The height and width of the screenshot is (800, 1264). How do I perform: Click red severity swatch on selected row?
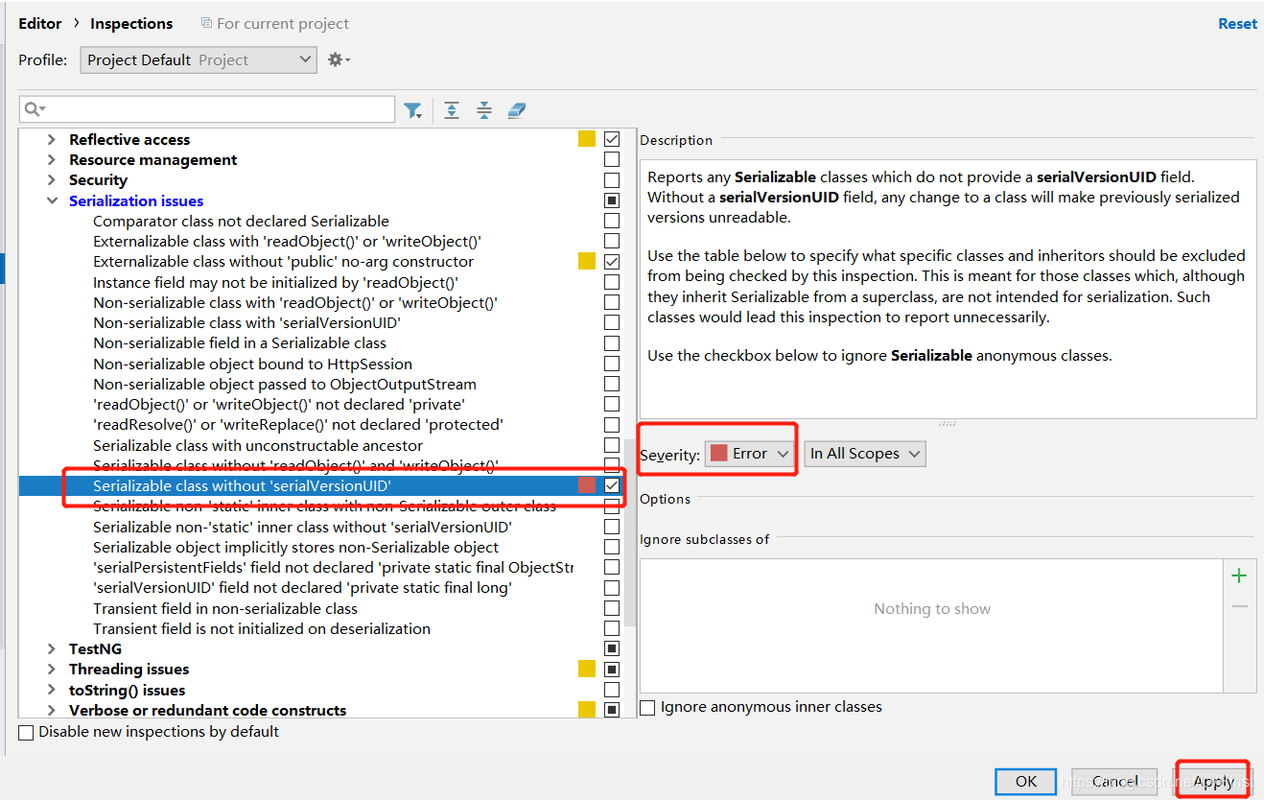(x=587, y=485)
